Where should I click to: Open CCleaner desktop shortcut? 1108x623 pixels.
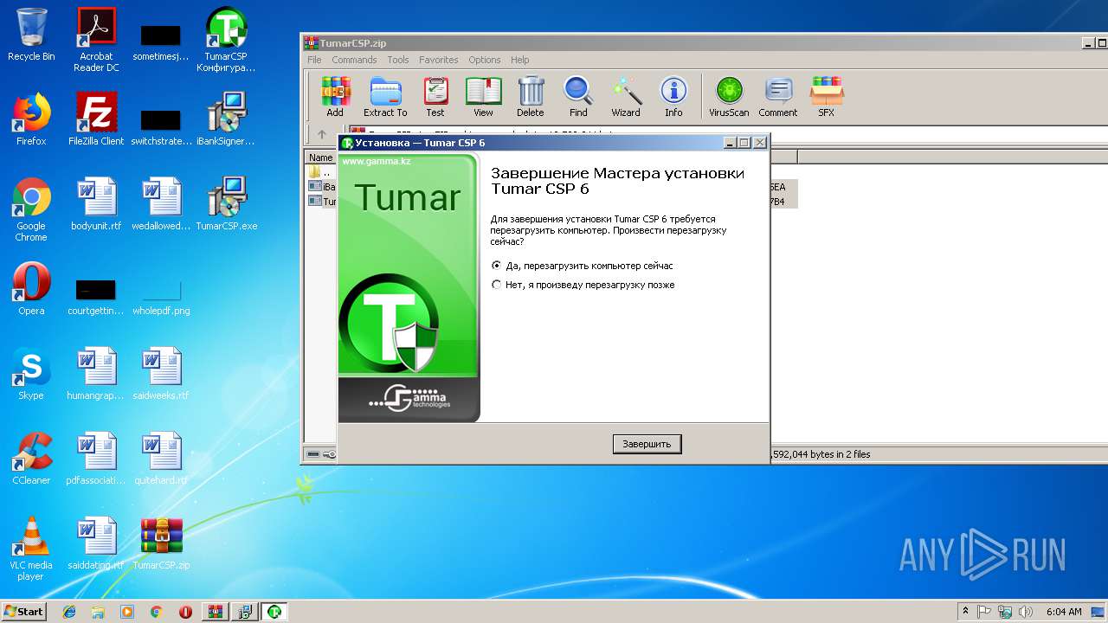coord(31,459)
